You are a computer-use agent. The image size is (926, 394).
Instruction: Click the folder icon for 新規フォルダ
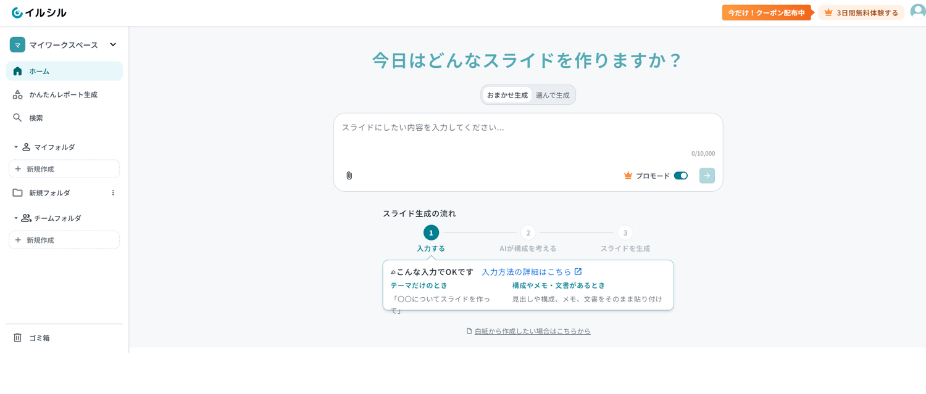click(17, 192)
